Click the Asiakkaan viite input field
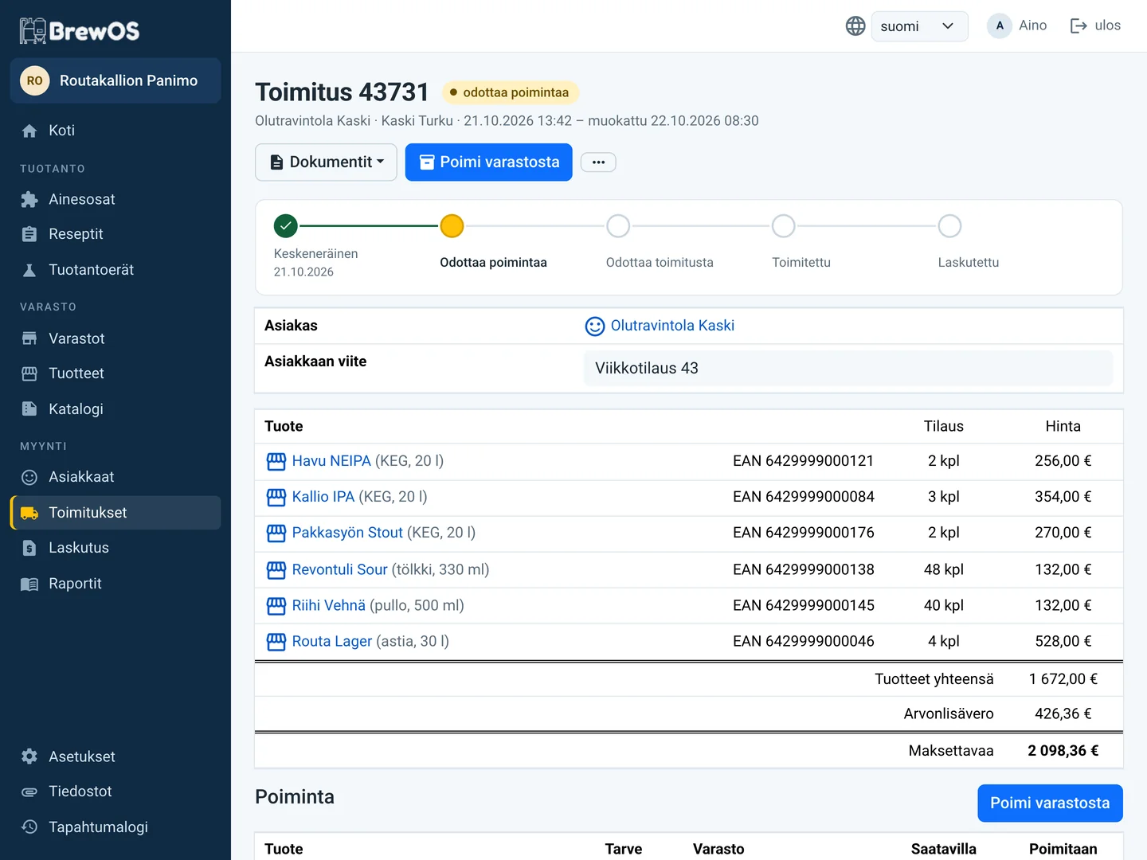 click(x=848, y=368)
